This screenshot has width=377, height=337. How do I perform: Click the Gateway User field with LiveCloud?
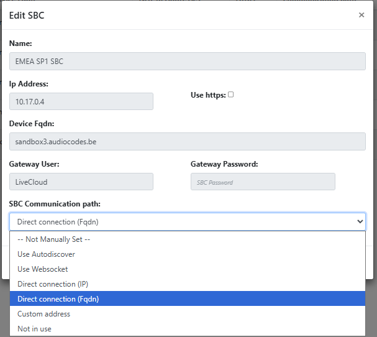click(x=81, y=182)
